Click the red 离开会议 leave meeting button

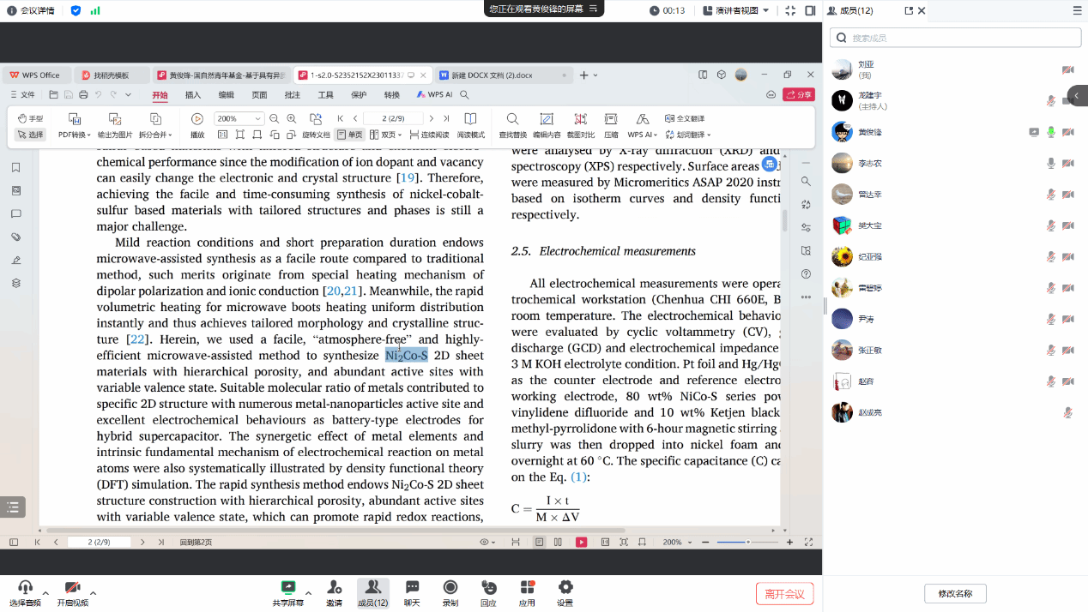click(784, 594)
